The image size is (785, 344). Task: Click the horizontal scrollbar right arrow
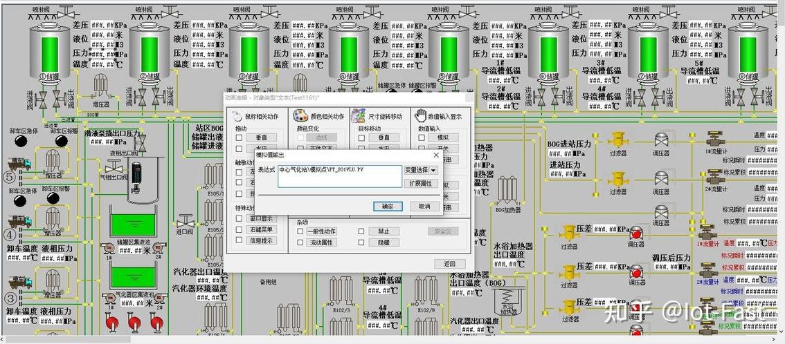(x=773, y=339)
